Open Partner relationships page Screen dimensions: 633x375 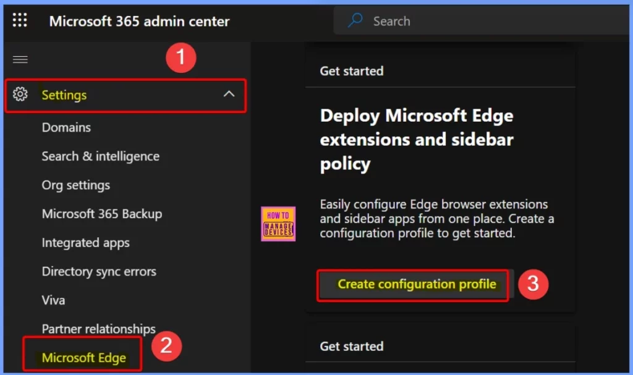[98, 329]
